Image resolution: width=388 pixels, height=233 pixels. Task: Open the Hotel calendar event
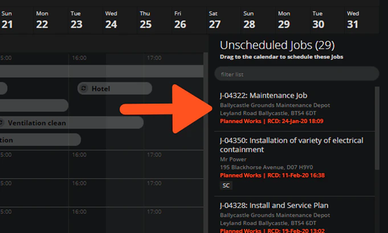pyautogui.click(x=115, y=88)
